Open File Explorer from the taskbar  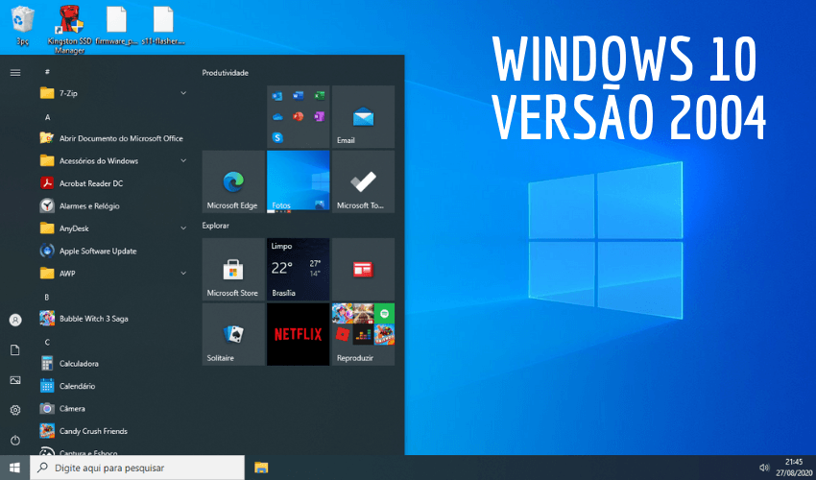(261, 468)
